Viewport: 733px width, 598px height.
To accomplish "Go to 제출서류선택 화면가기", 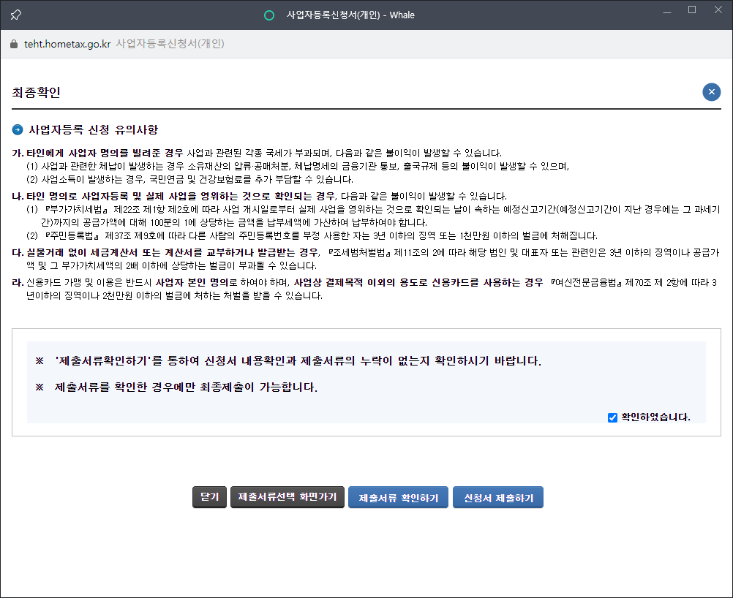I will coord(287,496).
